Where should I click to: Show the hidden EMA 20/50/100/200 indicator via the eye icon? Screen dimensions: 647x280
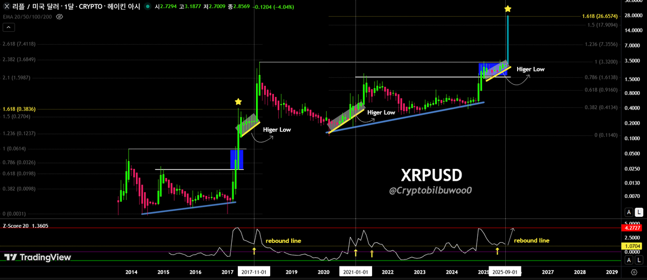click(x=60, y=17)
